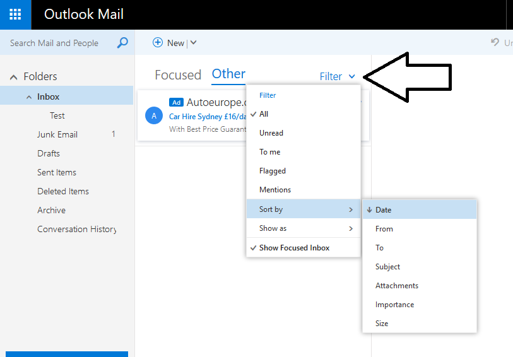This screenshot has width=513, height=357.
Task: Open the app launcher grid icon
Action: (15, 15)
